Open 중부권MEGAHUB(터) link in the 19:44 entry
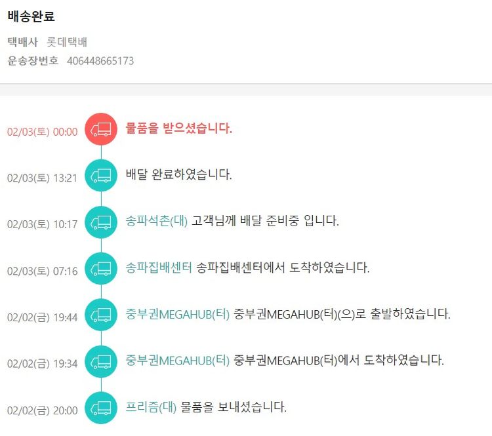This screenshot has width=492, height=436. 178,314
